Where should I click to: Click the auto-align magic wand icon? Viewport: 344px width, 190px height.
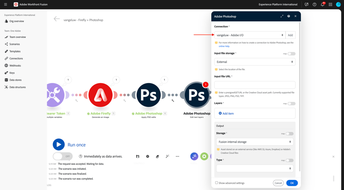point(167,156)
